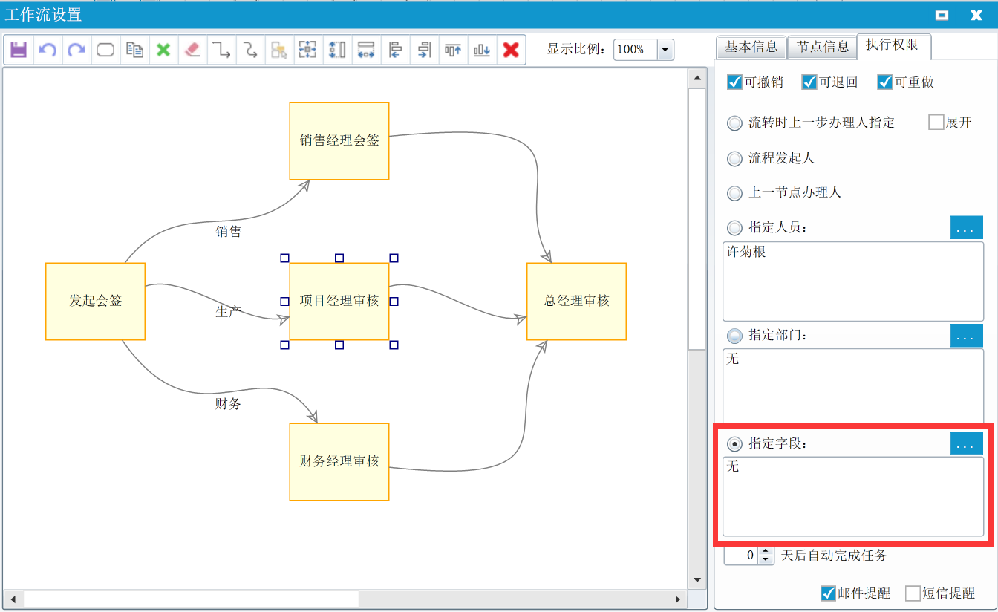Select the 总经理审核 node

pyautogui.click(x=576, y=302)
